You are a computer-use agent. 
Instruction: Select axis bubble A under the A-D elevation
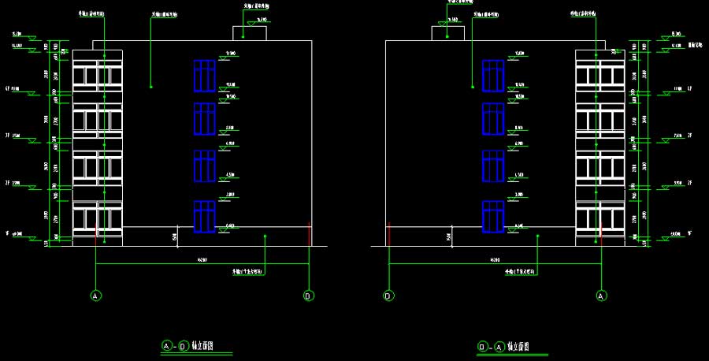(x=95, y=296)
